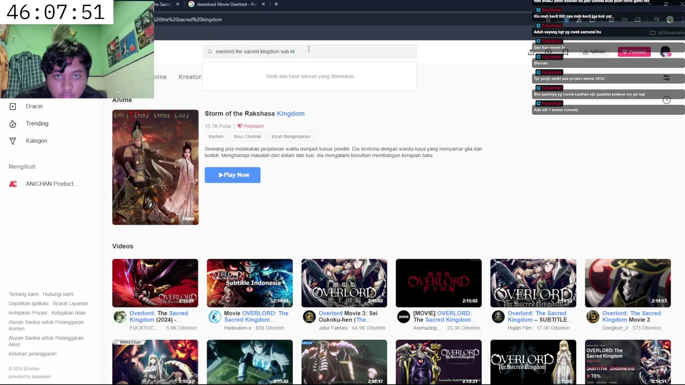Click the Dapatkan aplikasi footer link

click(x=28, y=303)
